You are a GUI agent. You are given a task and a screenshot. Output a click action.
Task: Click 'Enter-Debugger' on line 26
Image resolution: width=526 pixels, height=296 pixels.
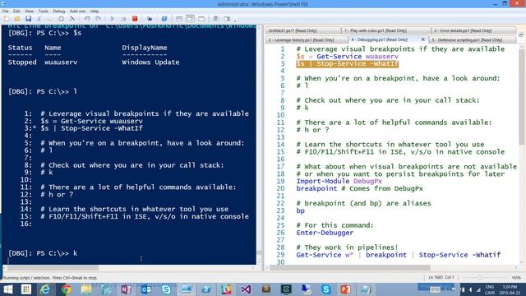click(325, 233)
